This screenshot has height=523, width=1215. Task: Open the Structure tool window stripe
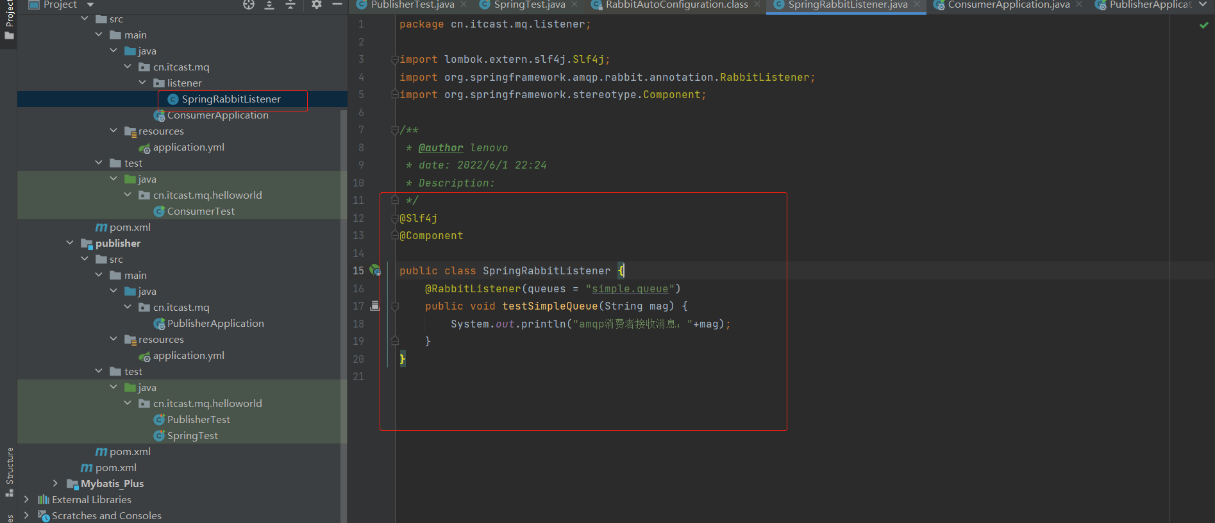10,465
